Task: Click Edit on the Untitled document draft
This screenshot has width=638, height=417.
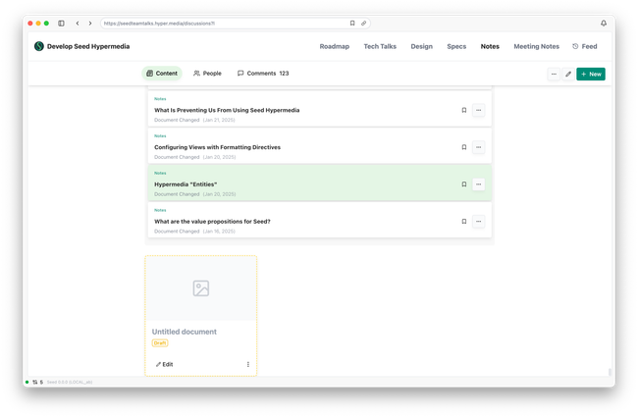Action: 164,364
